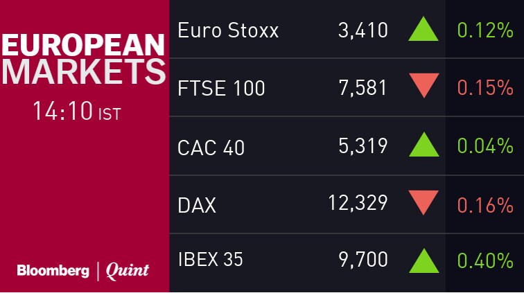
Task: Click the 0.12% change for Euro Stoxx
Action: point(484,30)
